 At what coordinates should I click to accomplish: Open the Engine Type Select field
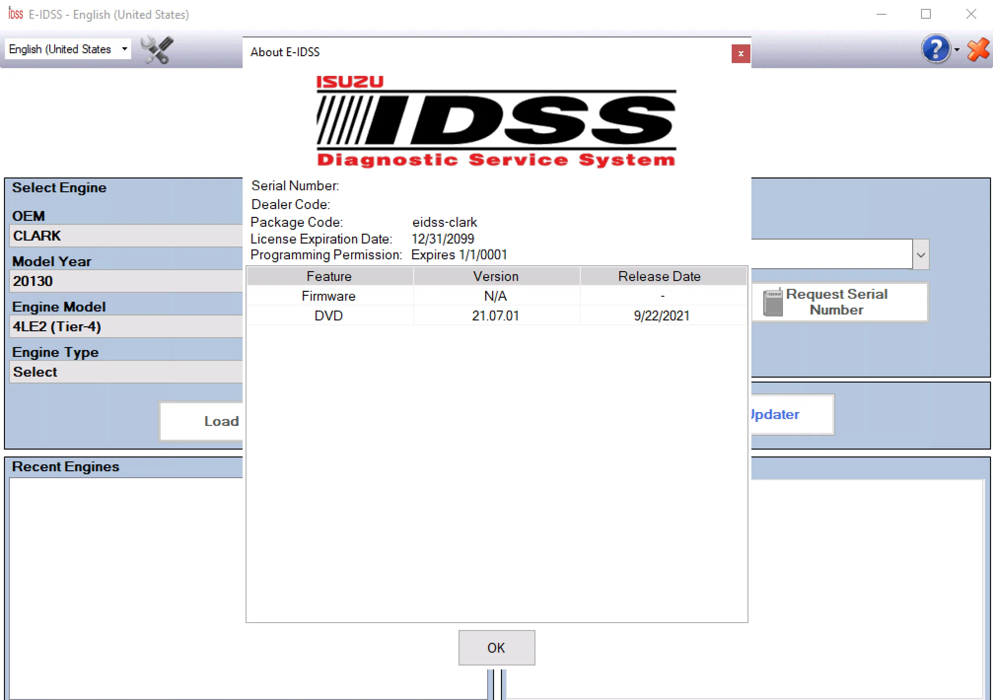pos(126,372)
